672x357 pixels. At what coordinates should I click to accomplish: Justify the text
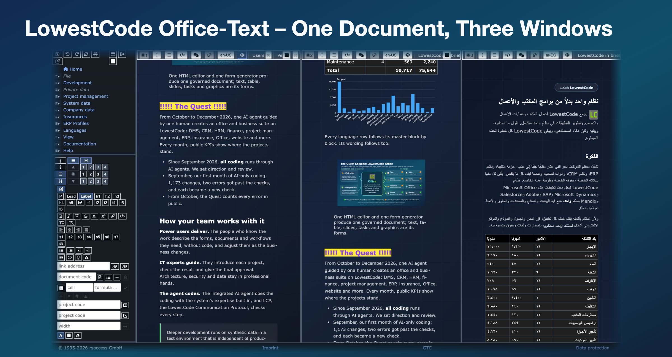click(87, 230)
